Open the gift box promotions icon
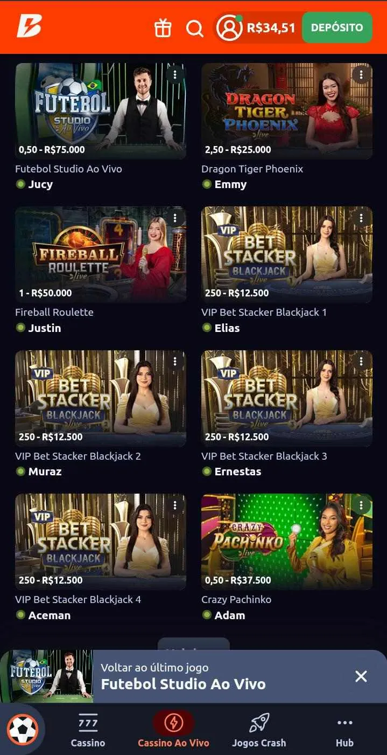Screen dimensions: 387x755 [x=163, y=28]
